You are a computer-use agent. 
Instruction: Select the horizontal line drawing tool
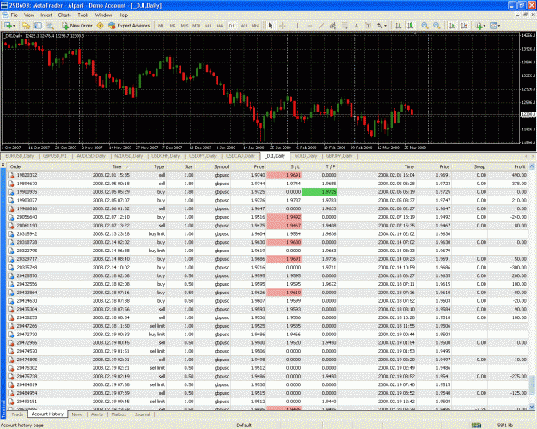(309, 26)
